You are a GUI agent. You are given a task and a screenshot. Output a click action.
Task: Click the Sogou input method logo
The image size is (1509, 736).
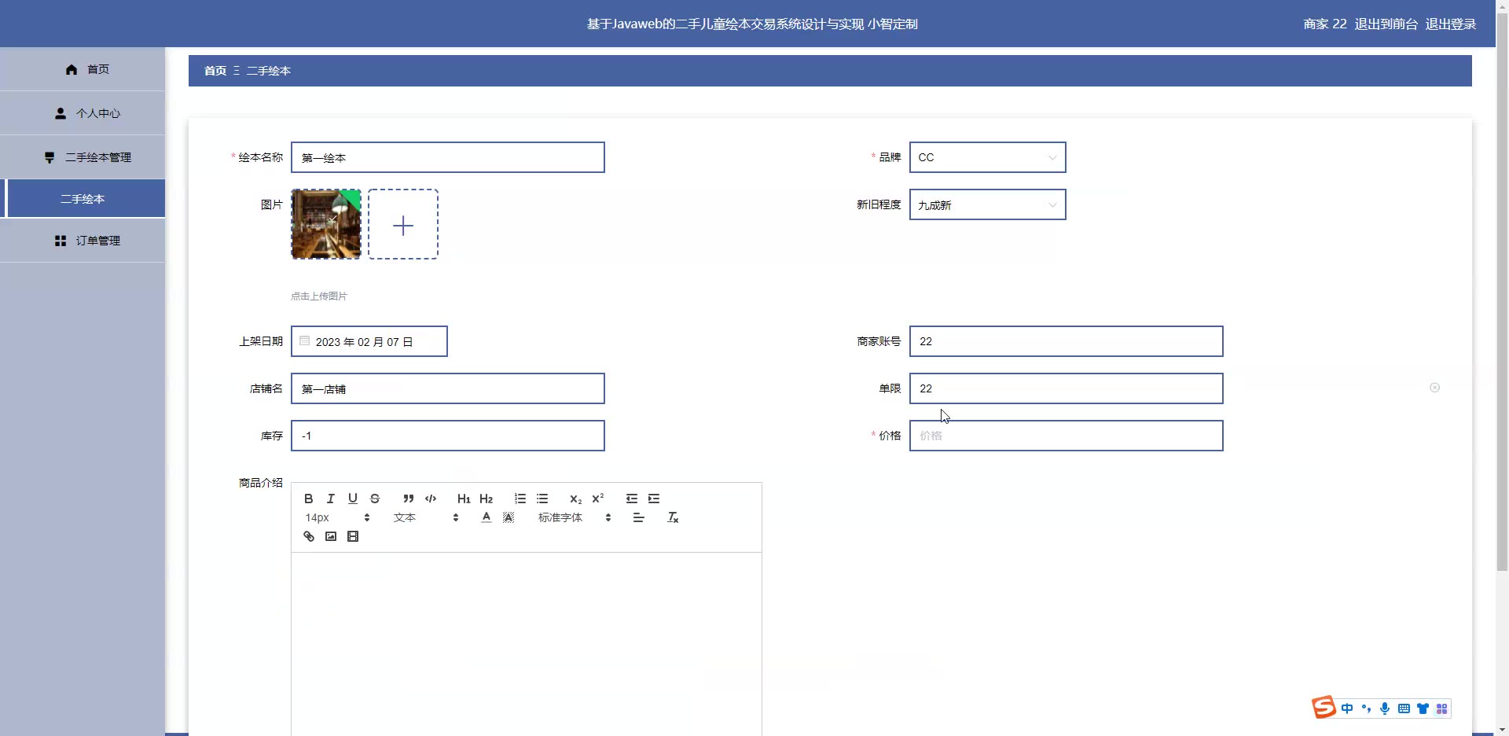coord(1324,707)
